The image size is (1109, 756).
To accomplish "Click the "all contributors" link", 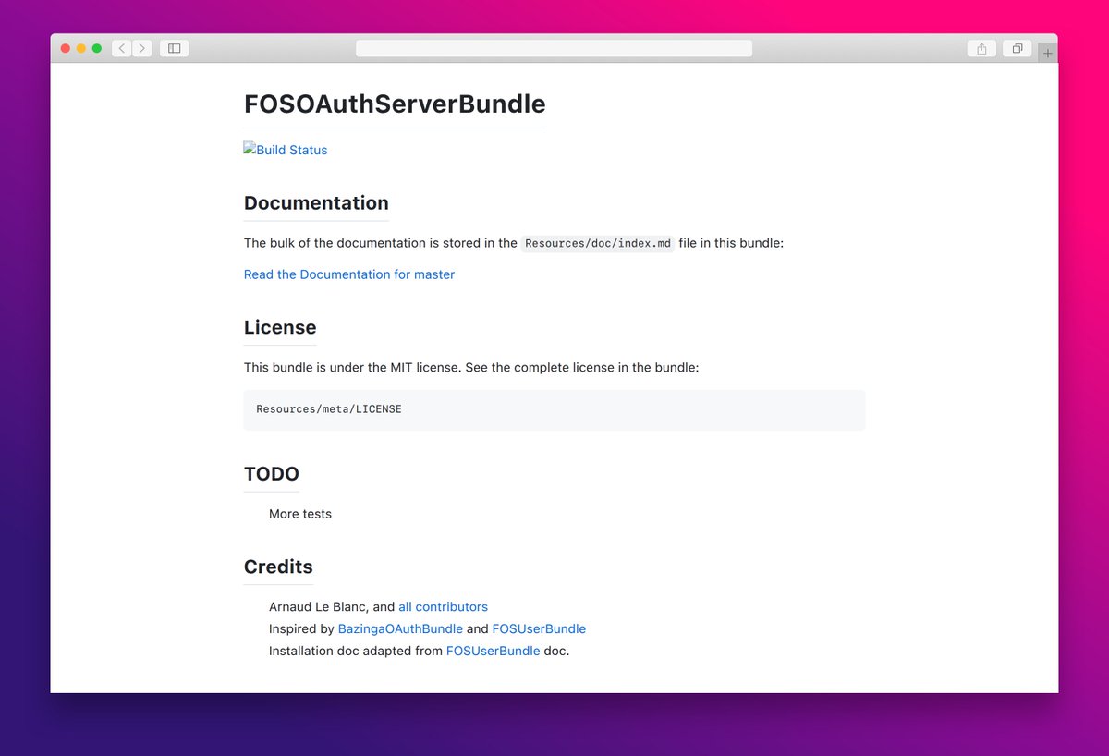I will [x=443, y=606].
